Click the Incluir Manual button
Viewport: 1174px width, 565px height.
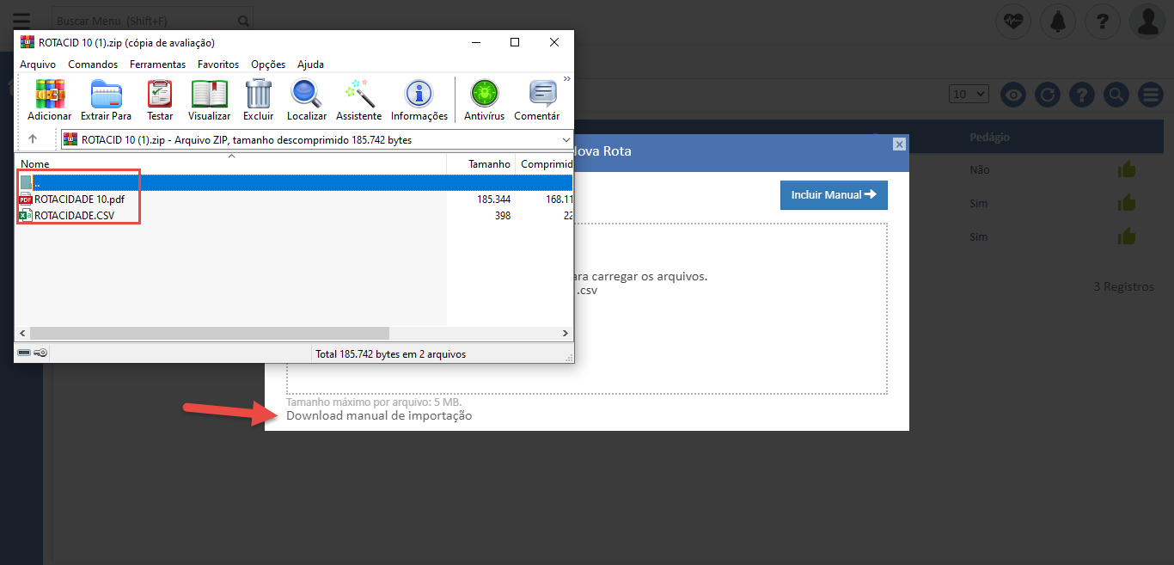tap(833, 195)
